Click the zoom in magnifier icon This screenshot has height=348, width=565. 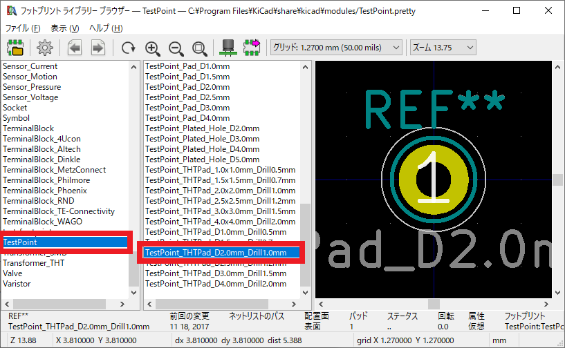pos(153,48)
